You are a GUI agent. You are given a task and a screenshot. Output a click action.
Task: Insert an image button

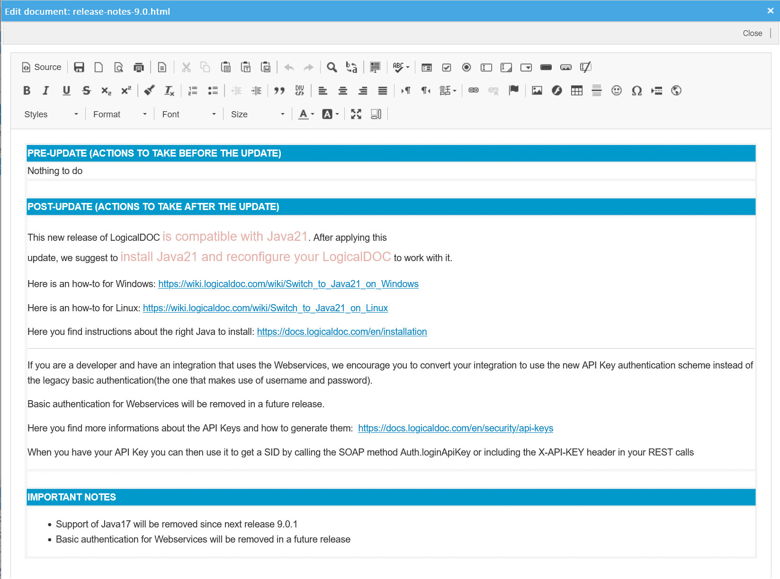point(566,67)
